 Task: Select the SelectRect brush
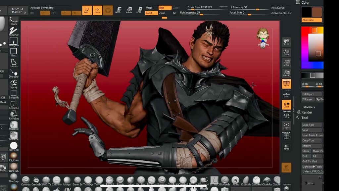[14, 94]
